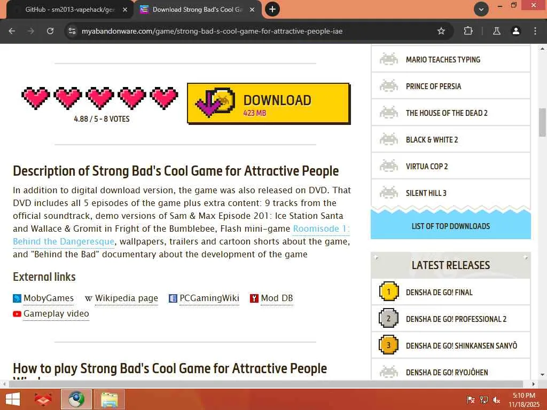The image size is (547, 410).
Task: Click the vertical page scrollbar thumb
Action: pyautogui.click(x=542, y=122)
